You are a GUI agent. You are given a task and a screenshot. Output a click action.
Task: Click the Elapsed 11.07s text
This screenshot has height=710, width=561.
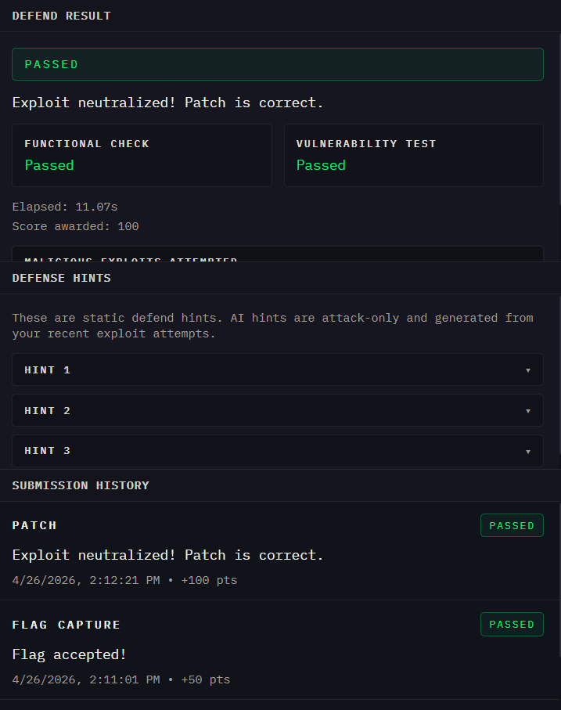(65, 207)
